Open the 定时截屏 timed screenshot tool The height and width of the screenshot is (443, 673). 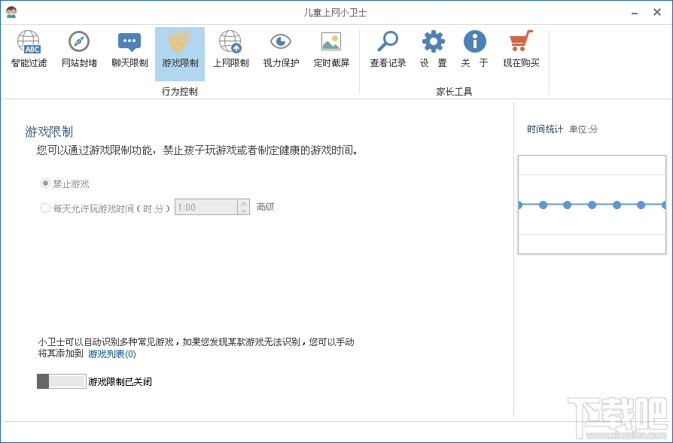point(331,47)
